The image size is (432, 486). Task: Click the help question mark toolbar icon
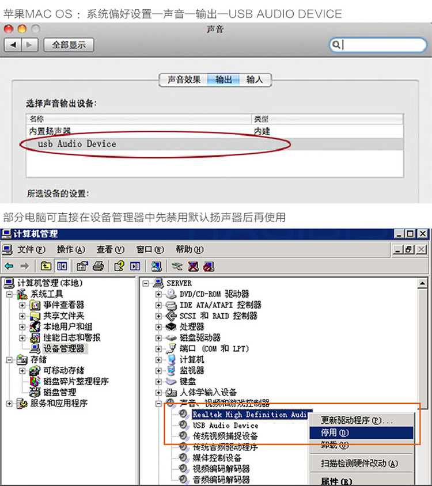click(x=119, y=266)
